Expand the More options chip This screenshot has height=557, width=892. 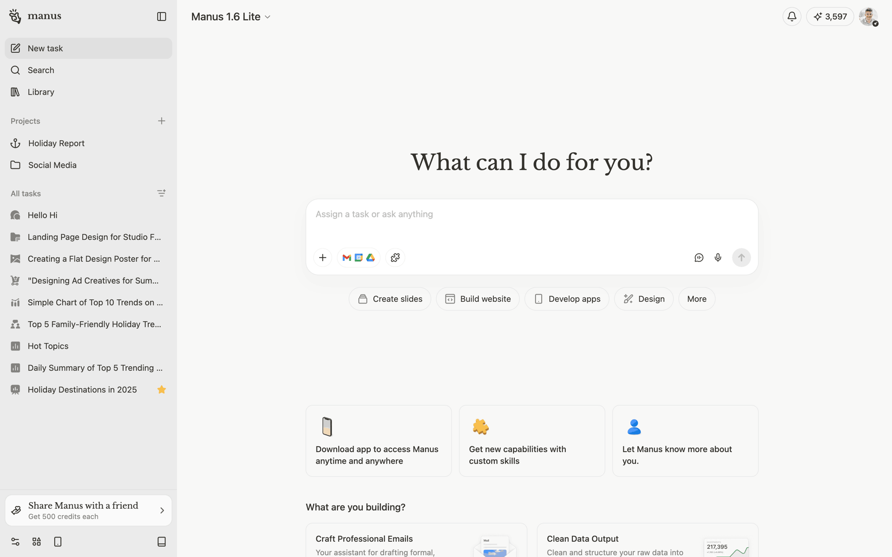click(697, 299)
